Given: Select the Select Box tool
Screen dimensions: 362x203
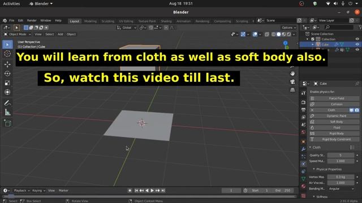Looking at the screenshot, I should 7,45.
